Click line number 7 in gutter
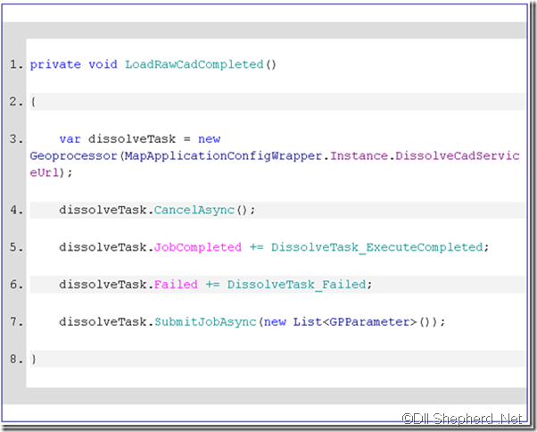Screen dimensions: 537x432 click(16, 322)
